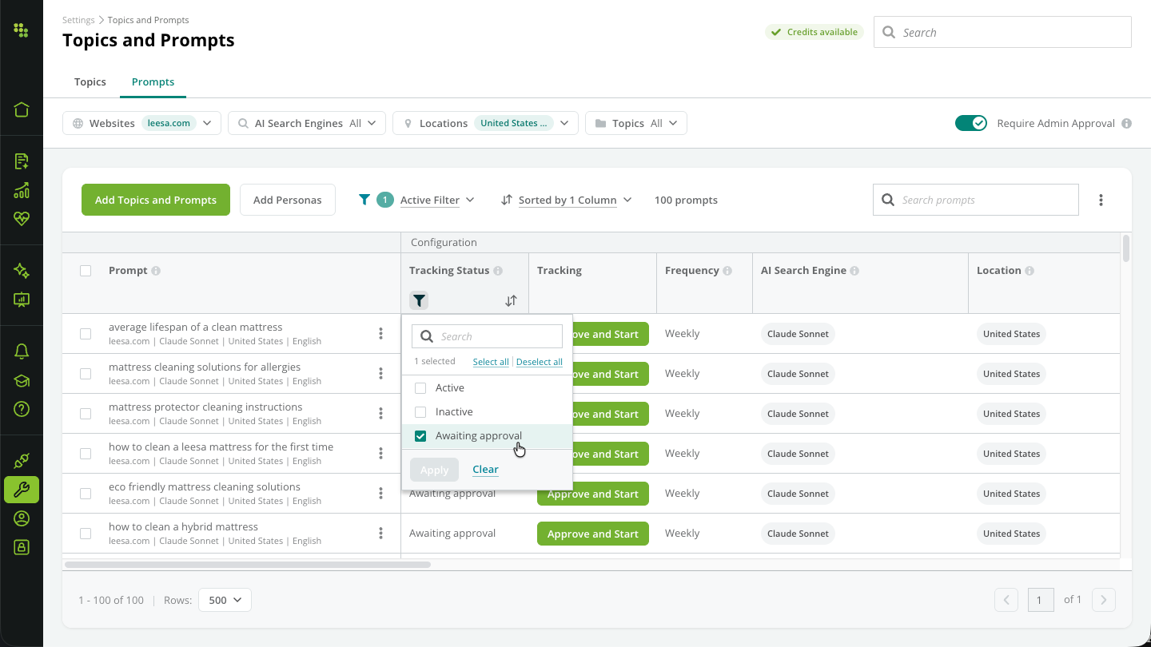
Task: Select checkbox for 'how to clean a leesa mattress'
Action: [86, 454]
